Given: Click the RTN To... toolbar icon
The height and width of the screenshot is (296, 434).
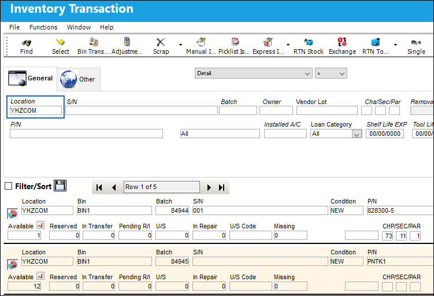Looking at the screenshot, I should (375, 42).
